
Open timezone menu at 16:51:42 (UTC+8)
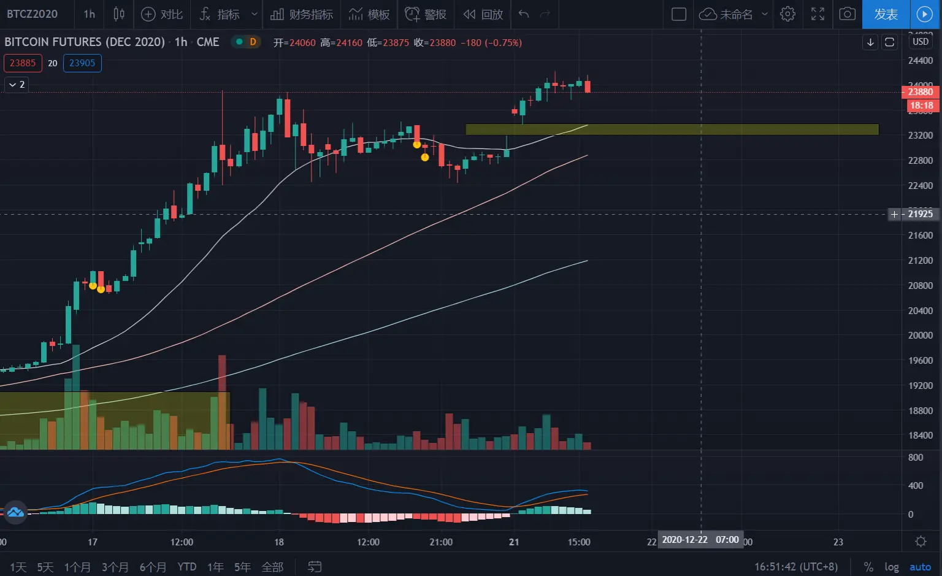pyautogui.click(x=796, y=567)
